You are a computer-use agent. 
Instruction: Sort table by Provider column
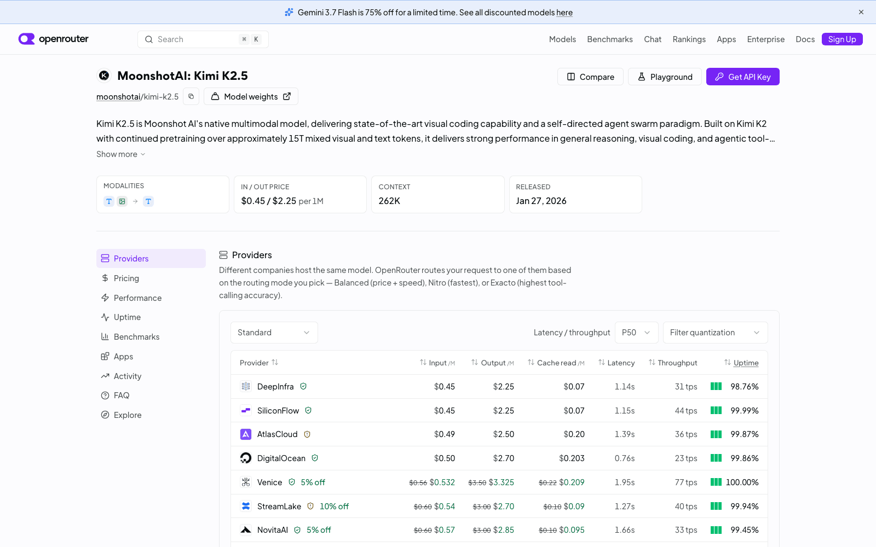(259, 363)
